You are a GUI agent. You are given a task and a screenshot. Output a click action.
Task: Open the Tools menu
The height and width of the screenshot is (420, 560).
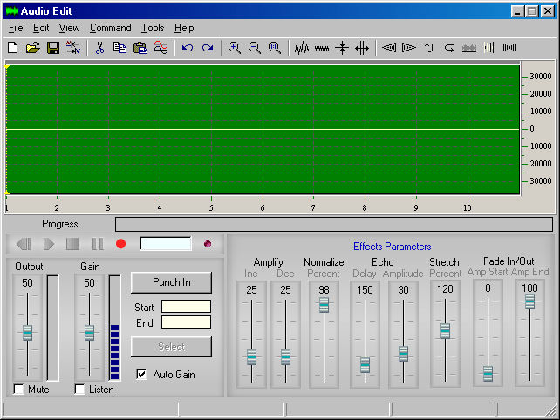pos(153,28)
